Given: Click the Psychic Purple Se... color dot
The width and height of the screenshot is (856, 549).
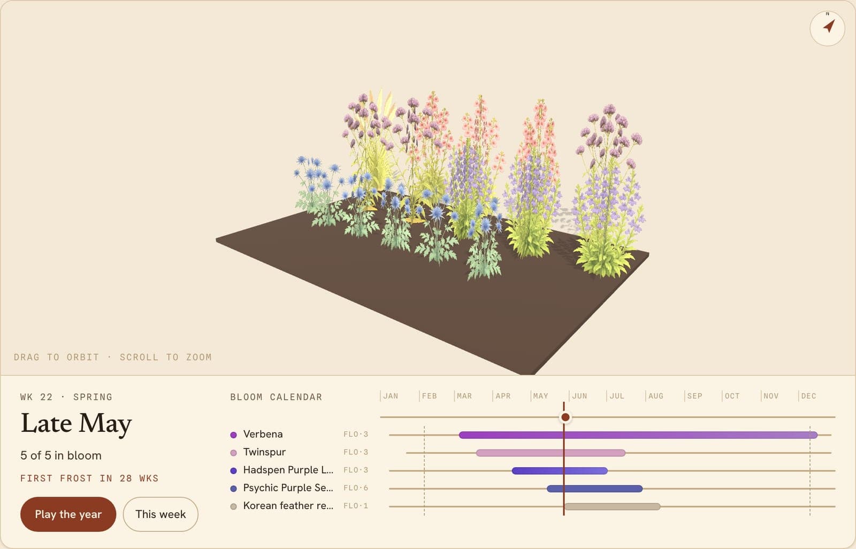Looking at the screenshot, I should coord(233,489).
